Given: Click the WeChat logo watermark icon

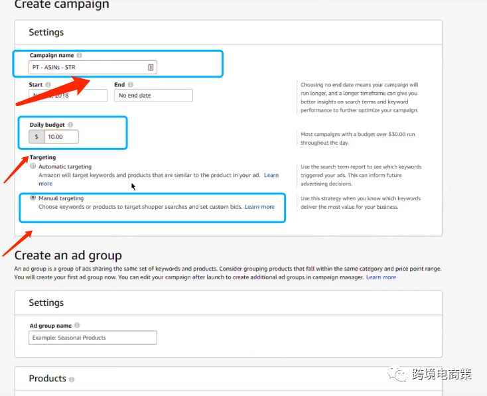Looking at the screenshot, I should [x=399, y=375].
